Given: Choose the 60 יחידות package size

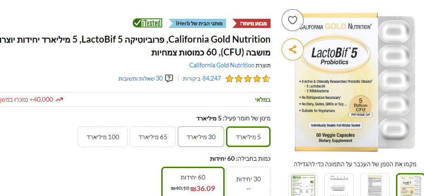Looking at the screenshot, I should 192,182.
